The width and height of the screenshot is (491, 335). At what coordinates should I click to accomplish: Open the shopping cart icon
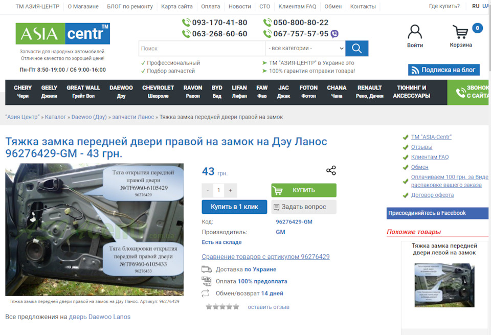click(460, 32)
